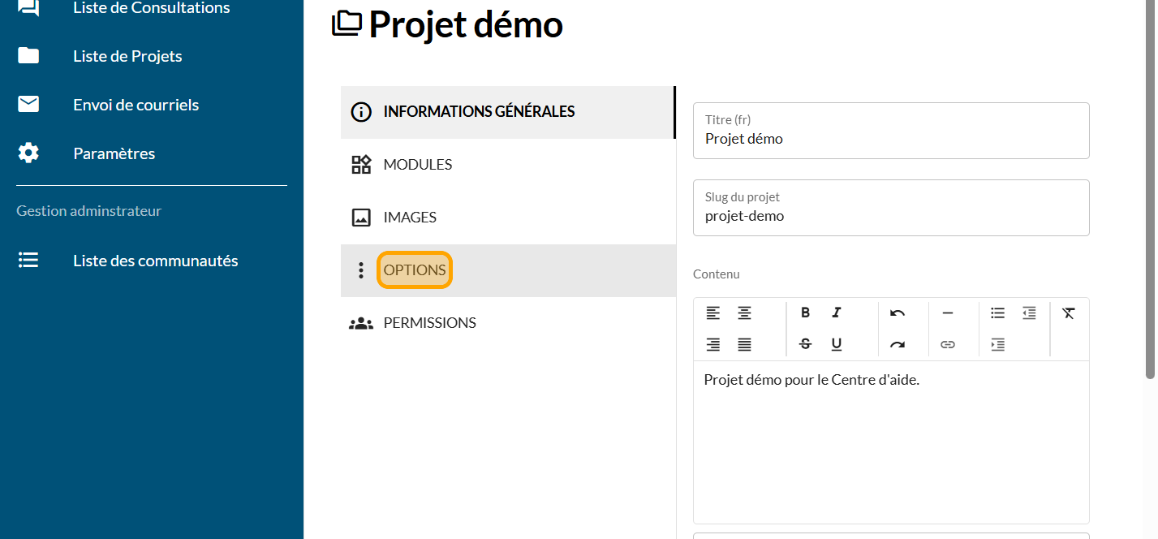Select the Options tab
Screen dimensions: 1158x539
[x=415, y=270]
